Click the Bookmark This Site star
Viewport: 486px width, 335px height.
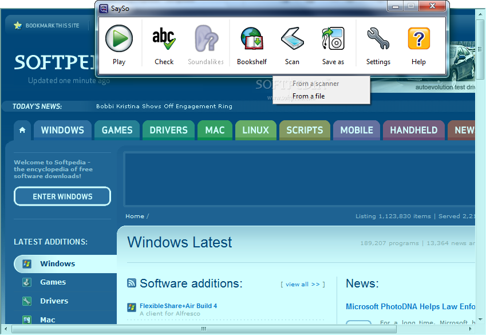tap(18, 25)
